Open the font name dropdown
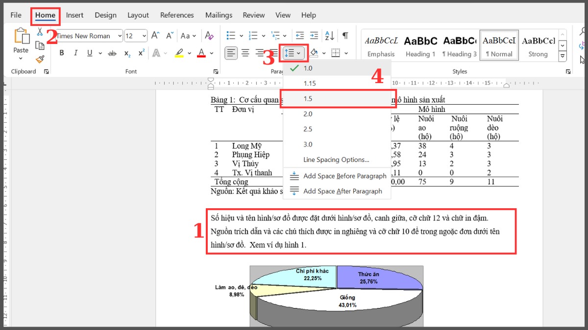Image resolution: width=588 pixels, height=330 pixels. click(120, 36)
